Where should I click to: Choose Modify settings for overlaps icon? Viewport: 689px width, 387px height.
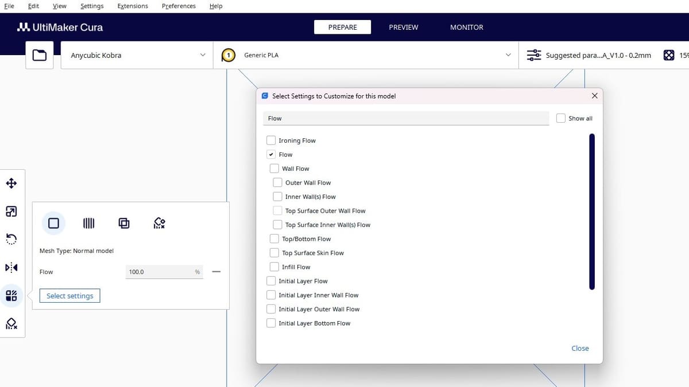[x=124, y=223]
